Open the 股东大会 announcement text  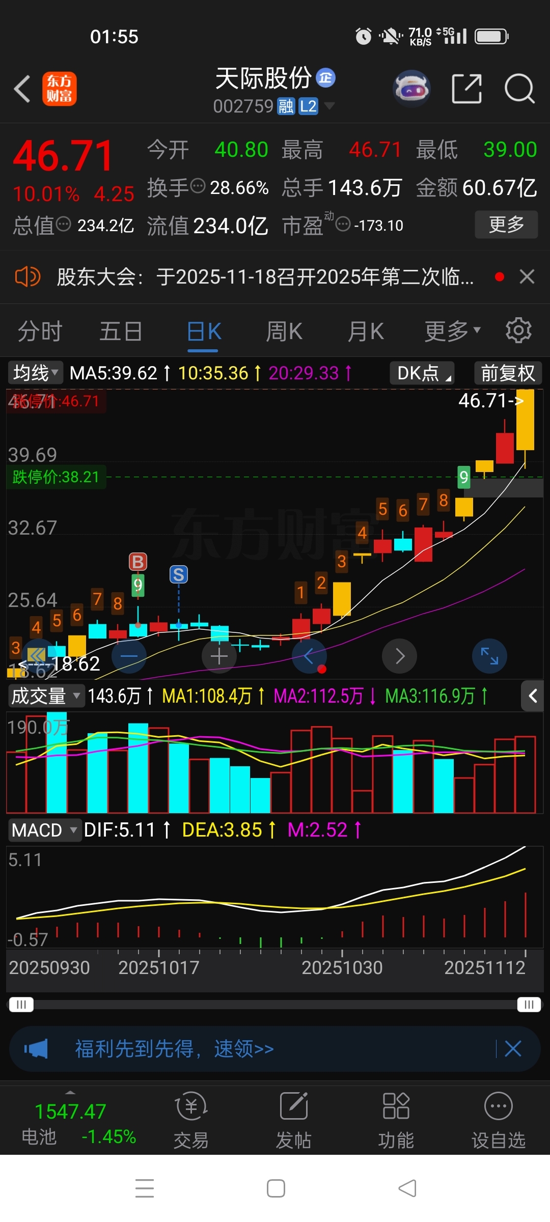(265, 277)
